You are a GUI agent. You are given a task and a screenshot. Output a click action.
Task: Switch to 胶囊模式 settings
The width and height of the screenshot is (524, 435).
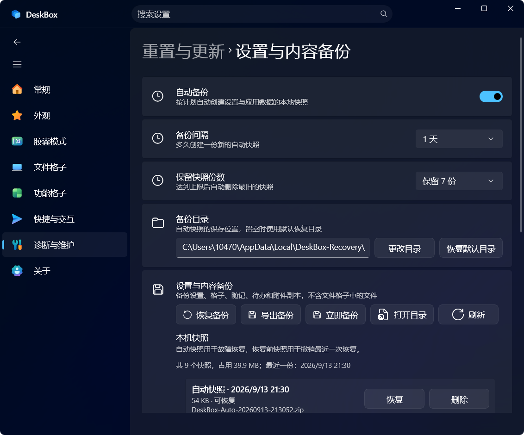tap(65, 141)
